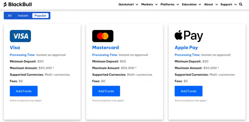Select the Popular filter option
This screenshot has width=249, height=122.
40,16
